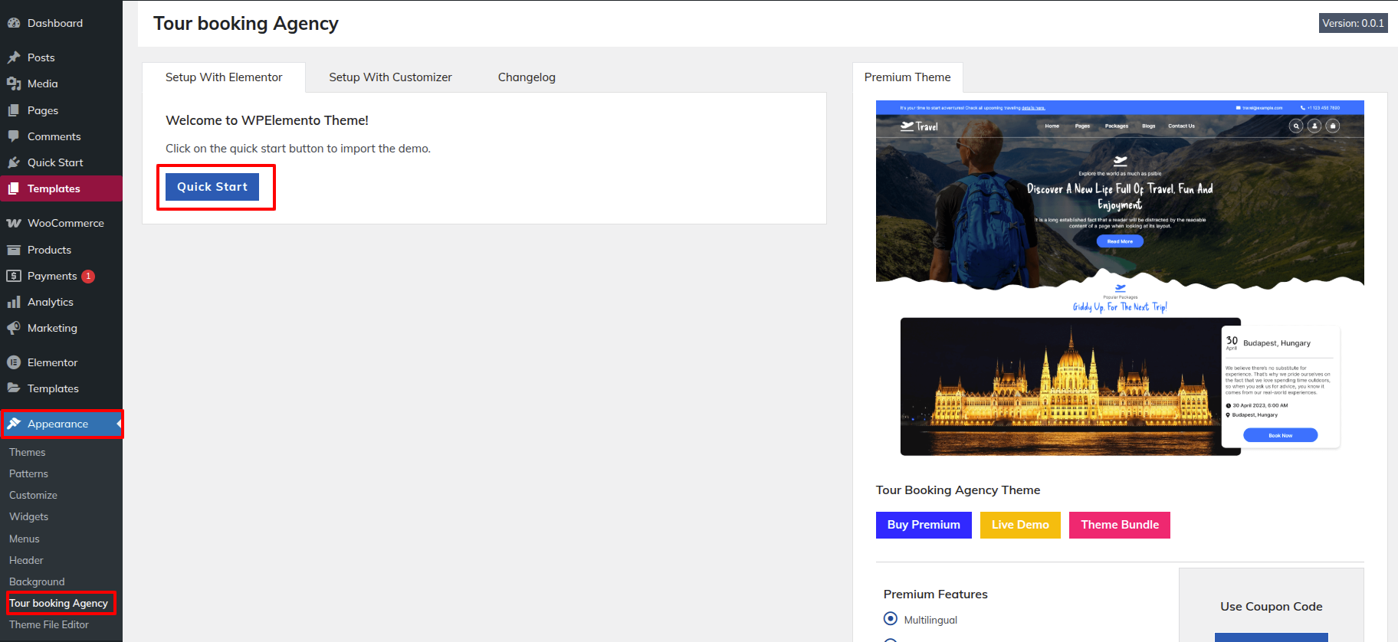Click the WooCommerce logo icon

coord(14,223)
